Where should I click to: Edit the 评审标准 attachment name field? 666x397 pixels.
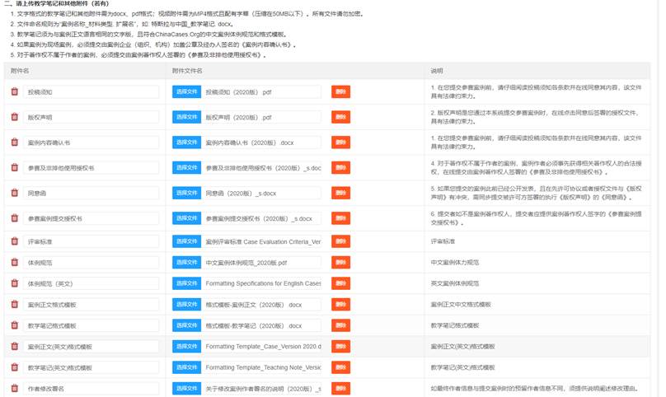pos(91,241)
